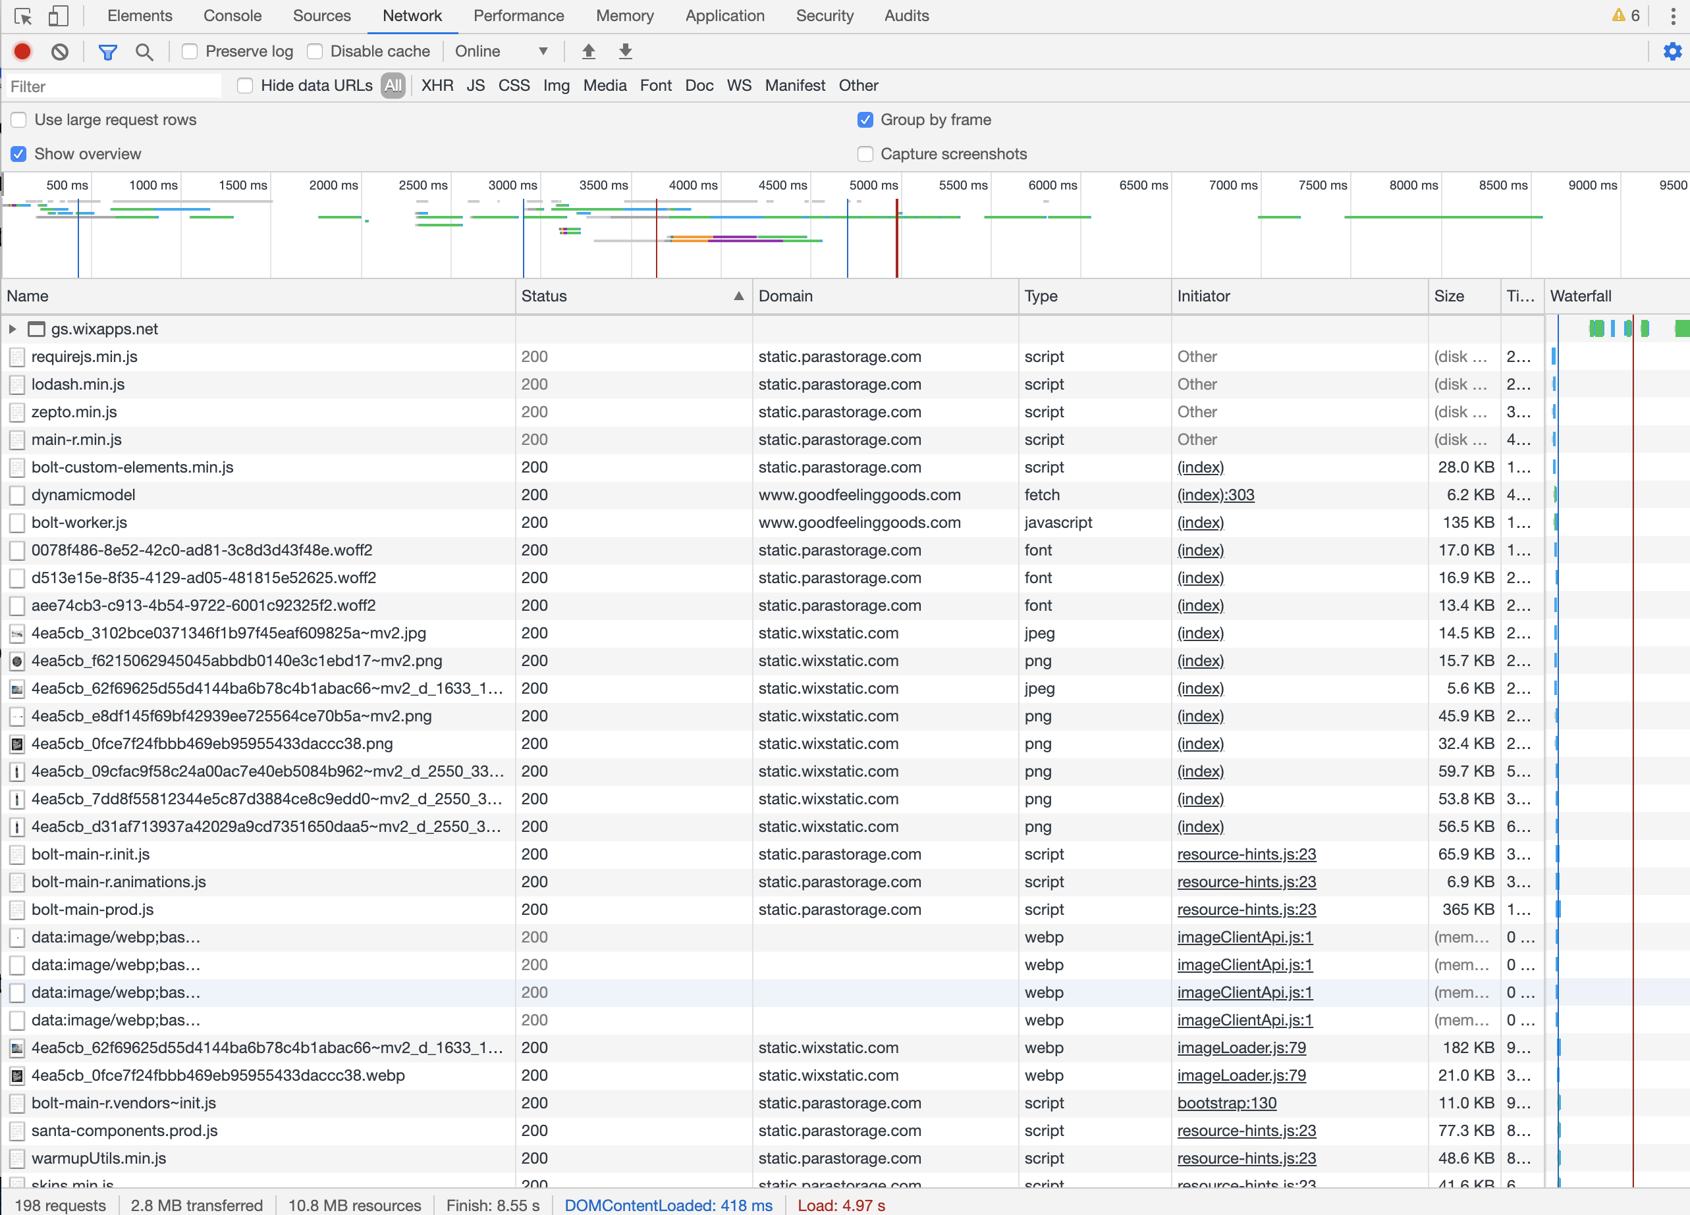Filter requests by the XHR type
This screenshot has width=1690, height=1215.
(437, 86)
